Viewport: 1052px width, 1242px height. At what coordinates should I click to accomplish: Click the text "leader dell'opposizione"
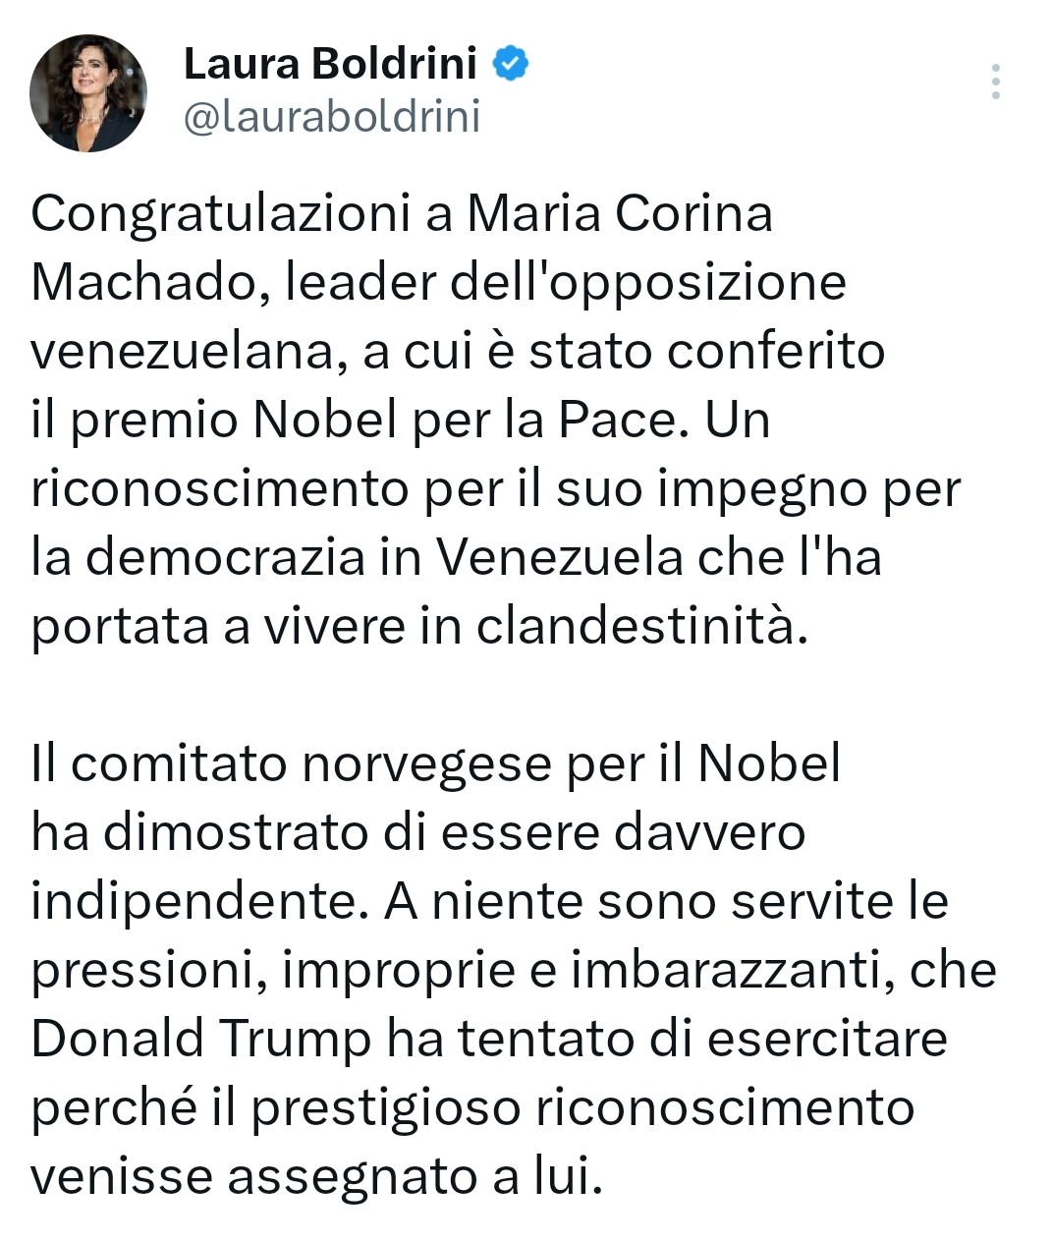click(566, 283)
